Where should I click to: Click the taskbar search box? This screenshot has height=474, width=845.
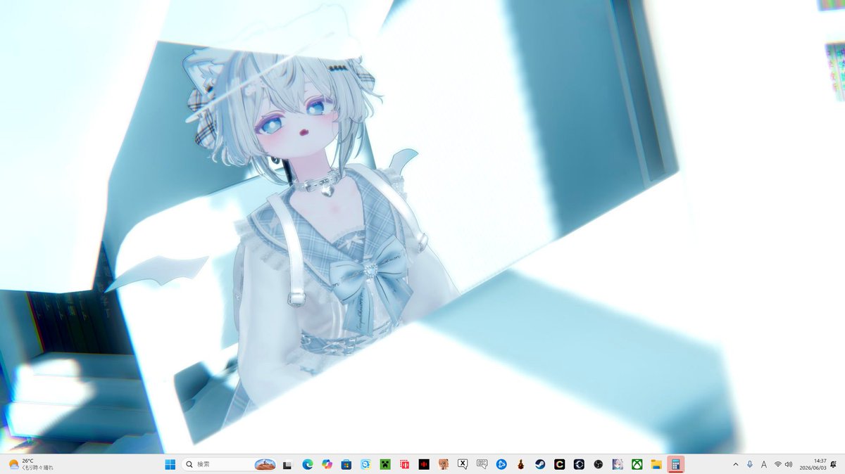(x=228, y=464)
